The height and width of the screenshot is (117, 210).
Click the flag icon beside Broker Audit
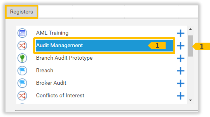click(22, 83)
